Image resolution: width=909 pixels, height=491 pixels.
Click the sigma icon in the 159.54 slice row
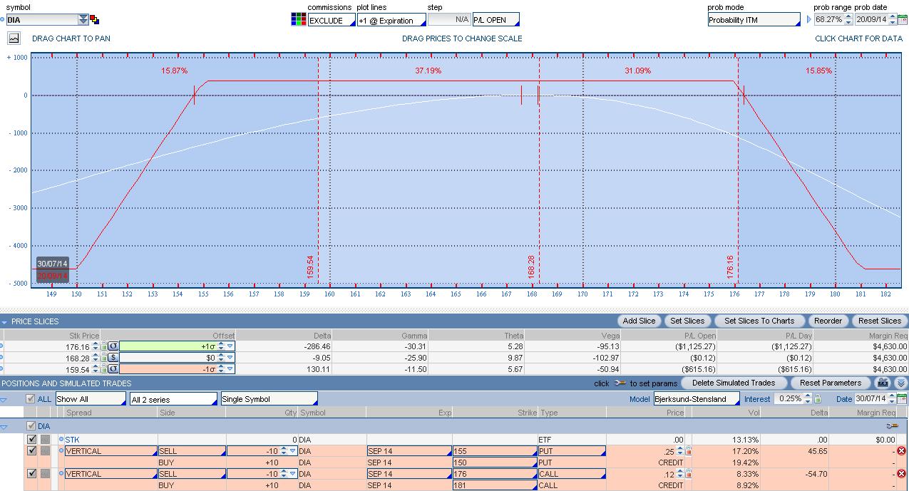point(113,369)
